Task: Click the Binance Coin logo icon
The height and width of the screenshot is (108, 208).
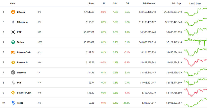Action: [x=13, y=92]
